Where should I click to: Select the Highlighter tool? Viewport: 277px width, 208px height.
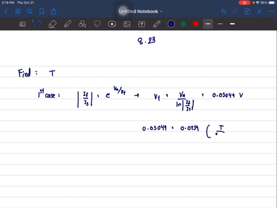(68, 24)
